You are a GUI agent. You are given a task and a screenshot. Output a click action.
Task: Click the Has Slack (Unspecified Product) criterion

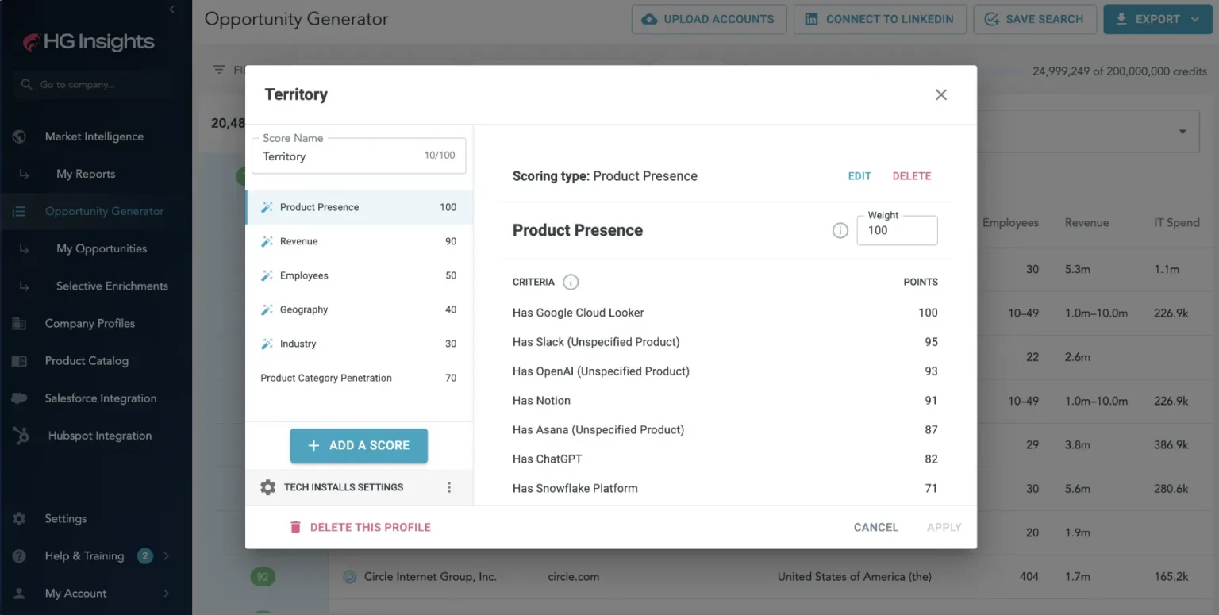pos(596,342)
